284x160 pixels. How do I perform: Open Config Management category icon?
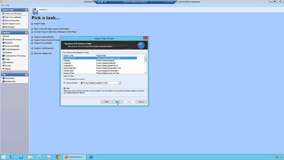pyautogui.click(x=3, y=49)
